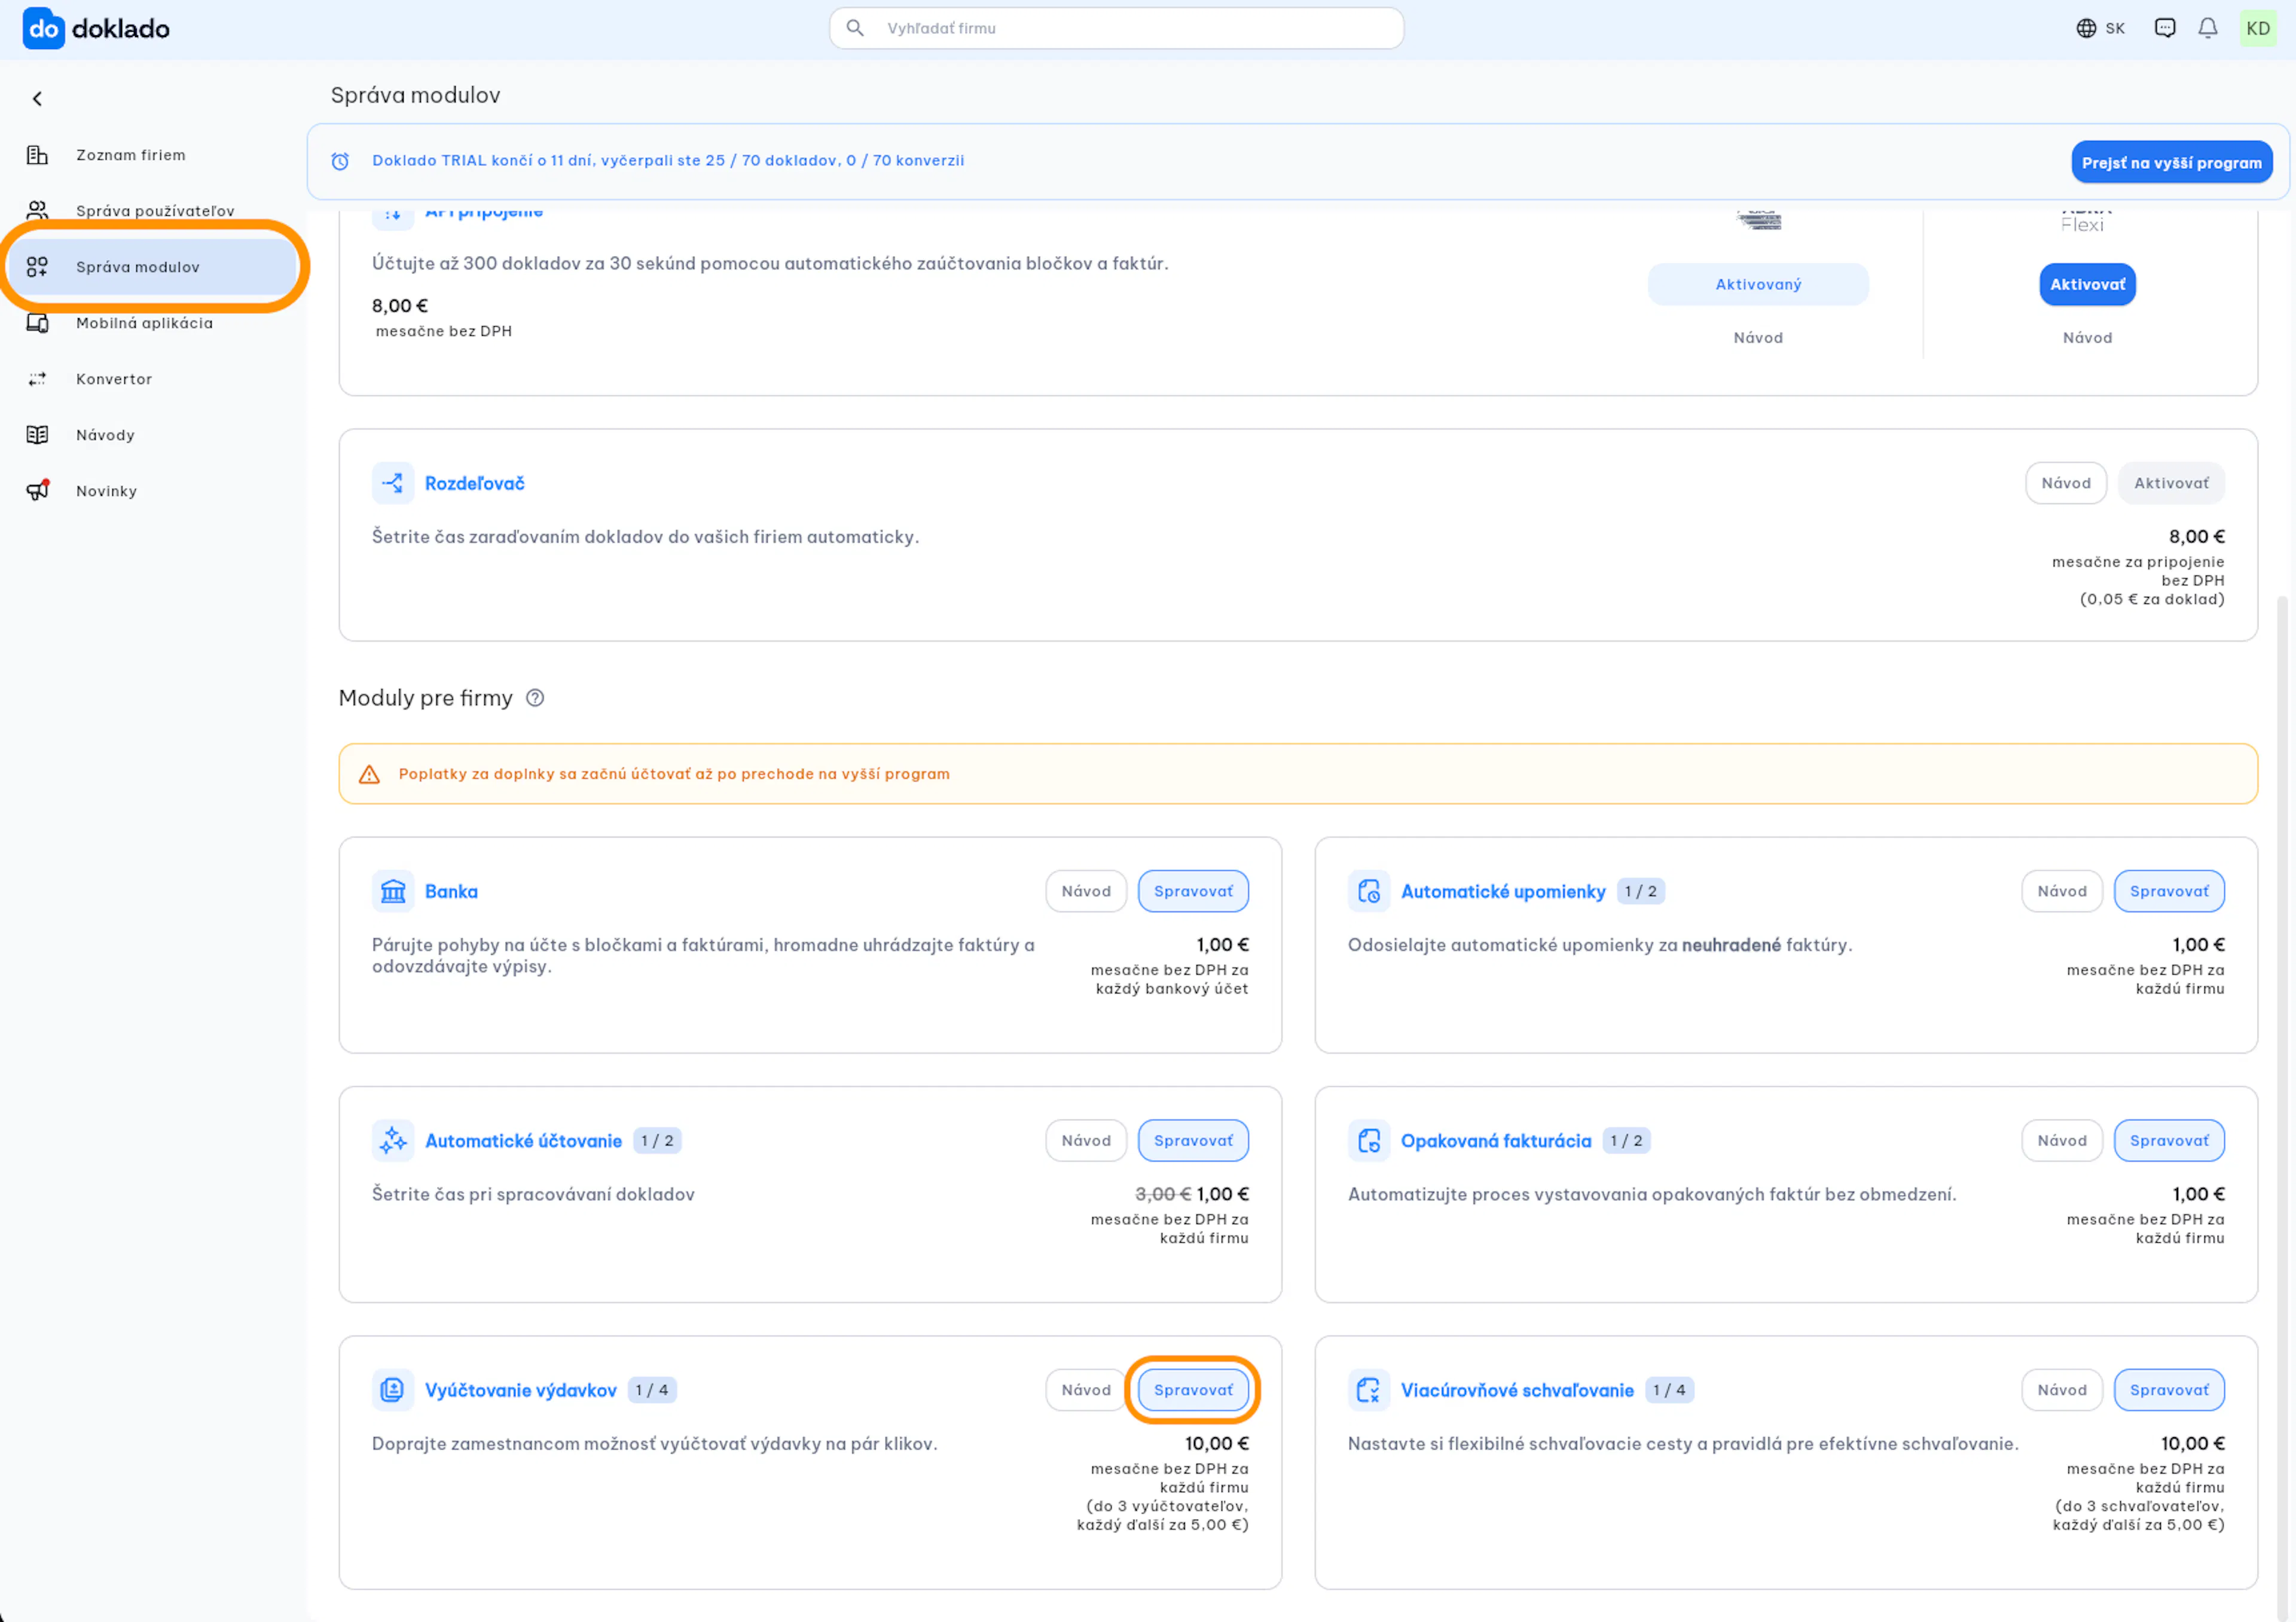2296x1622 pixels.
Task: Click Spravovať for Vyúčtovanie výdavkov
Action: [x=1193, y=1390]
